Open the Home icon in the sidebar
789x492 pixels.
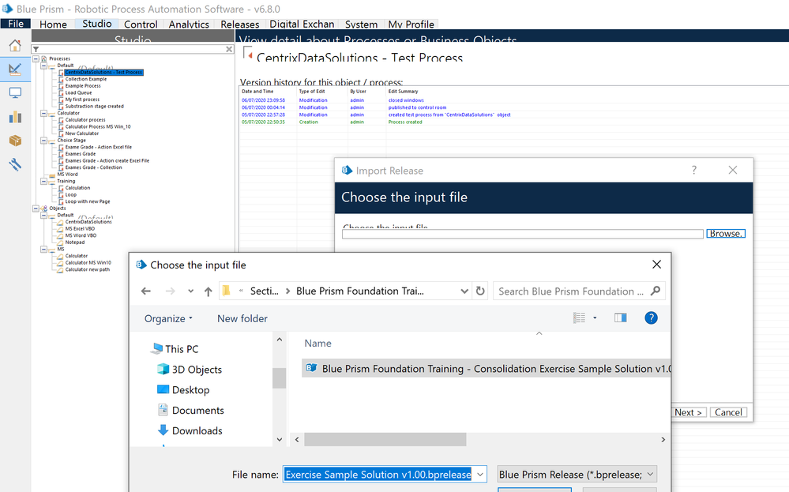tap(15, 45)
